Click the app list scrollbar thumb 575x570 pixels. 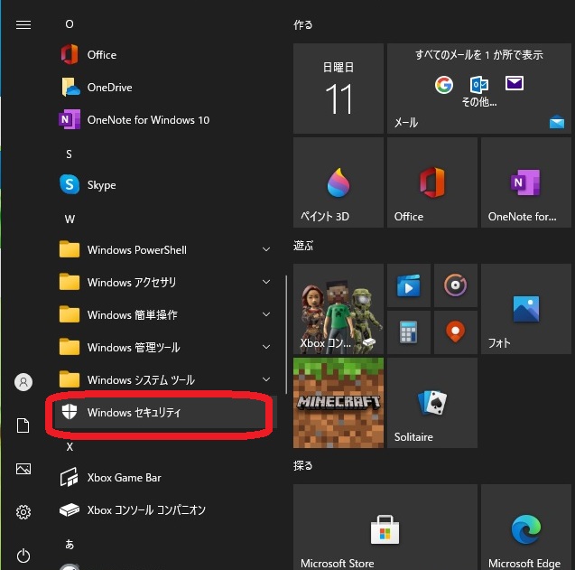(x=286, y=334)
